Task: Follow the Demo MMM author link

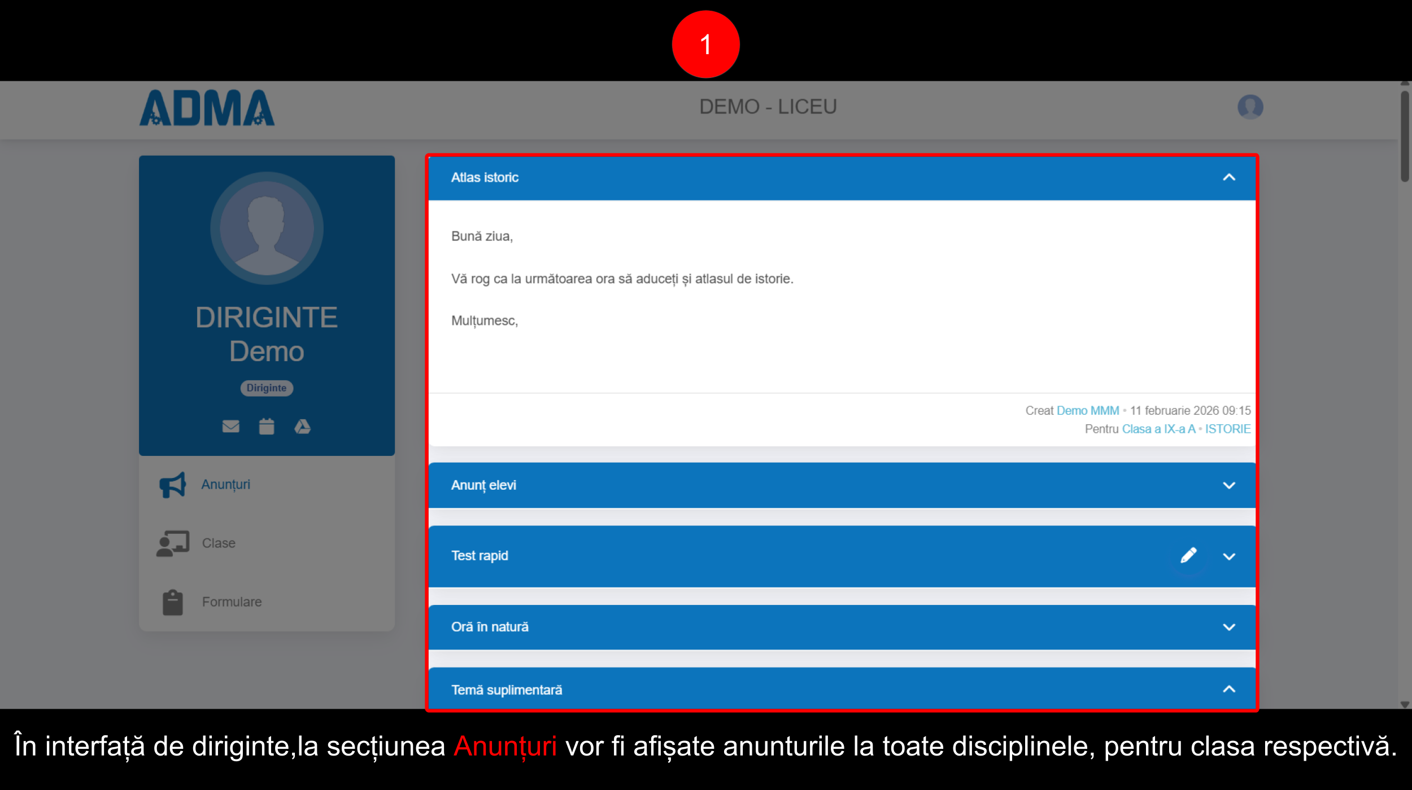Action: 1087,411
